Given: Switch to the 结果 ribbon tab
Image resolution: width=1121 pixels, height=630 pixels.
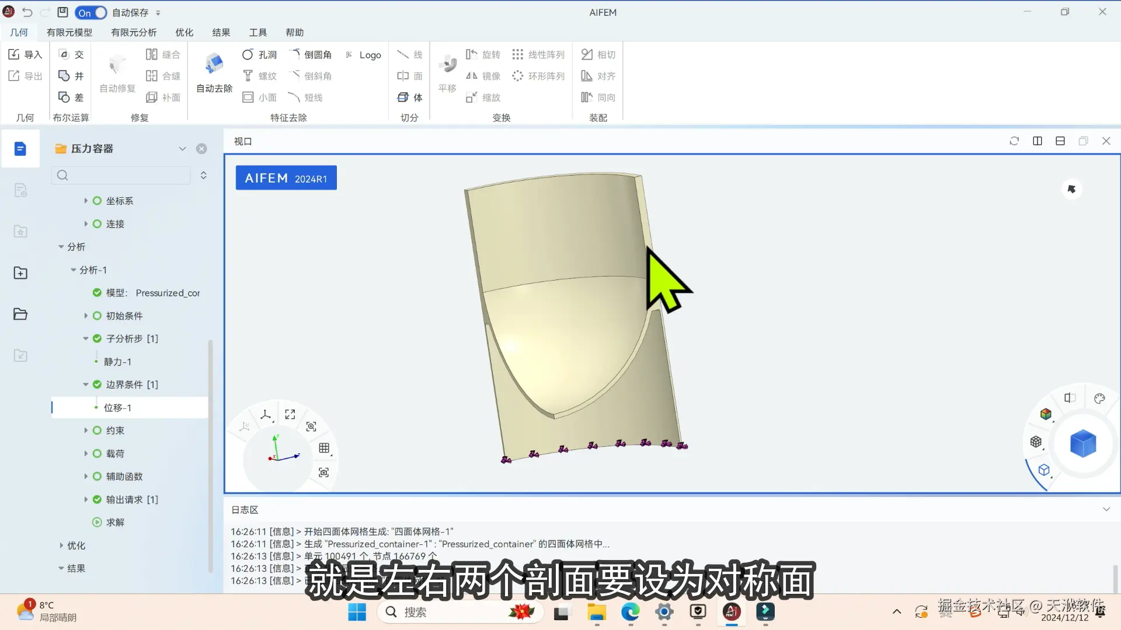Looking at the screenshot, I should [221, 33].
